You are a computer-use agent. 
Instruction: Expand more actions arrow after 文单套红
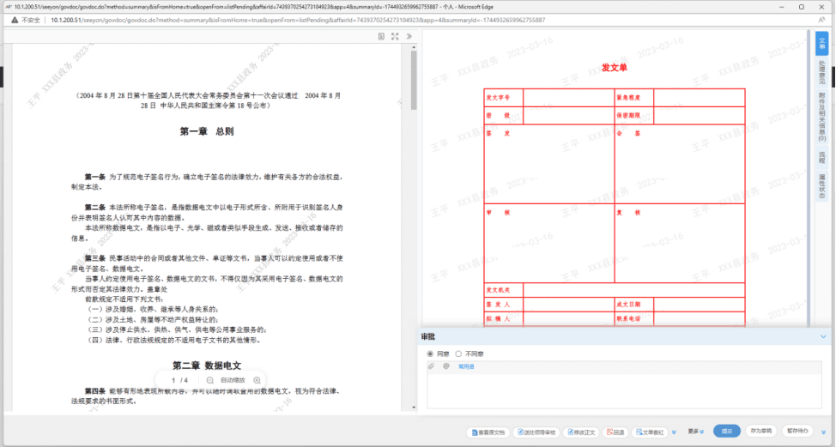[x=674, y=432]
